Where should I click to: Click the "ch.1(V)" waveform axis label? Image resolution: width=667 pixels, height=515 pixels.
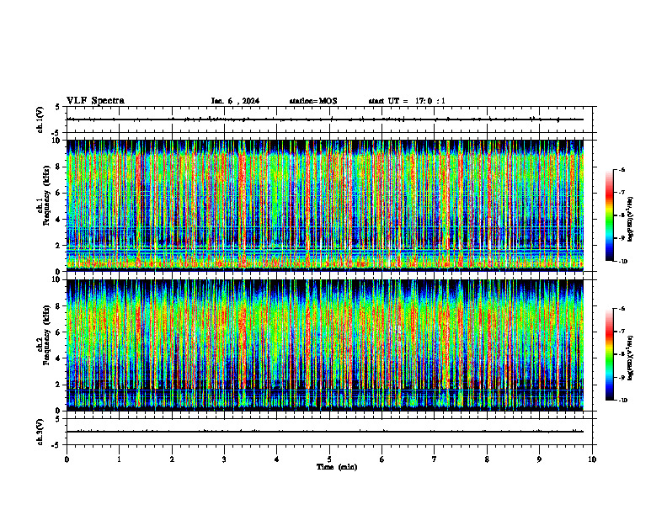[x=40, y=119]
